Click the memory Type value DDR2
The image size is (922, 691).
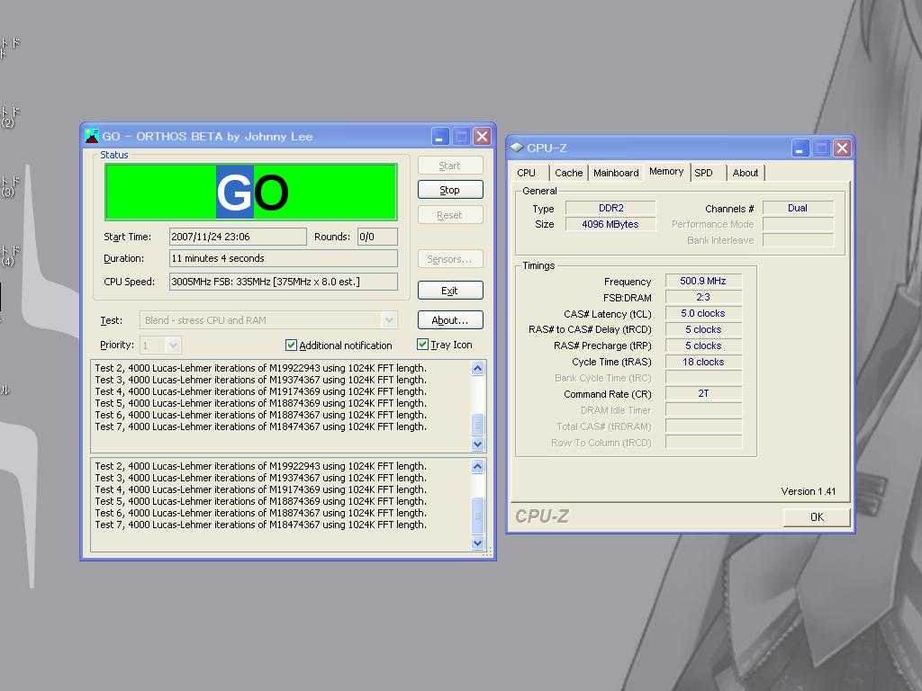coord(610,208)
